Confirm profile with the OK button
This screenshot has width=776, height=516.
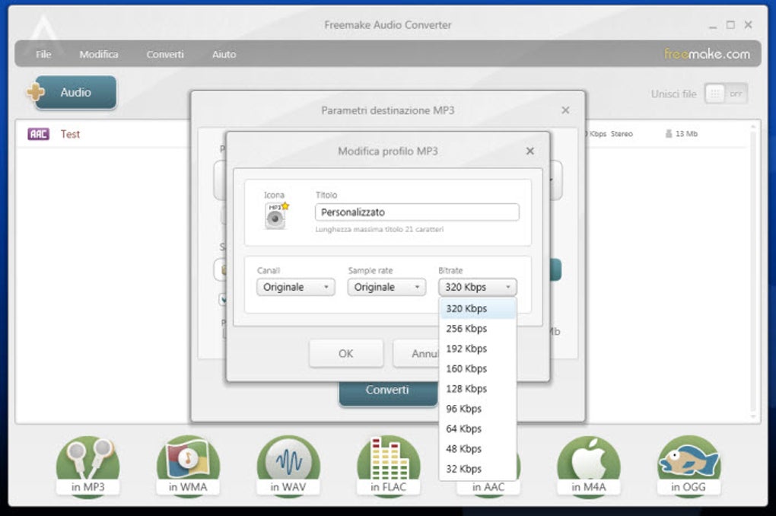pos(346,354)
